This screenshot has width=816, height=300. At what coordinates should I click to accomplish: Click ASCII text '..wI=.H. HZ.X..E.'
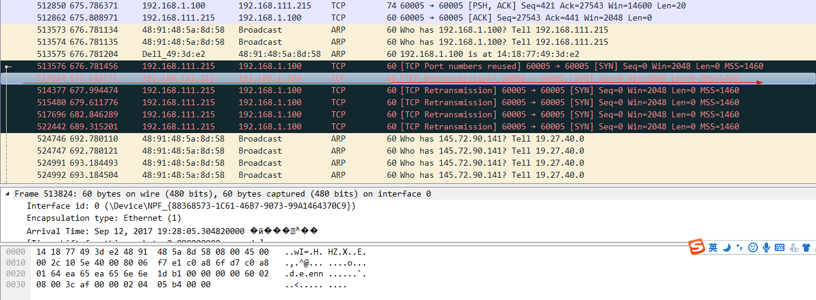pos(325,252)
